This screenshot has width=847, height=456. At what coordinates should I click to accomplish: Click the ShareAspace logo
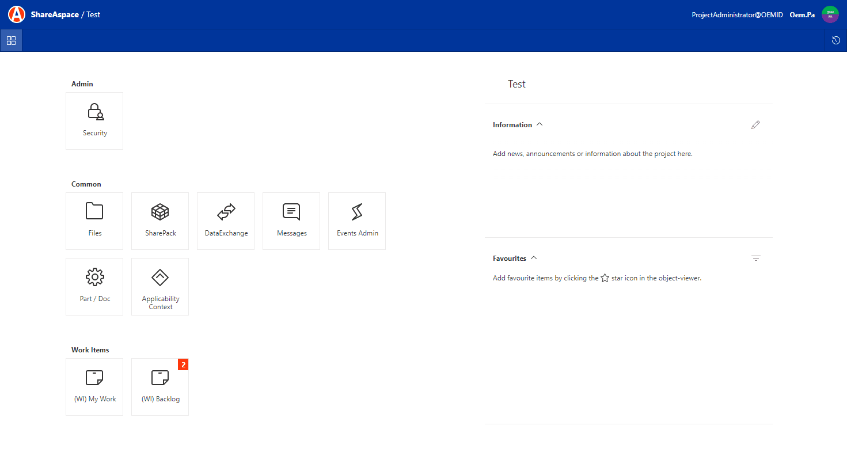(17, 14)
